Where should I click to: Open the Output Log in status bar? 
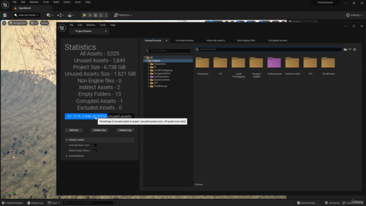(x=35, y=203)
